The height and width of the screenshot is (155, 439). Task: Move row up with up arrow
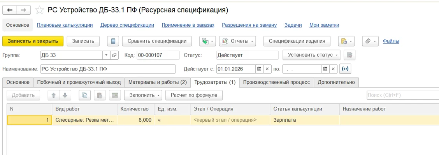coord(53,95)
